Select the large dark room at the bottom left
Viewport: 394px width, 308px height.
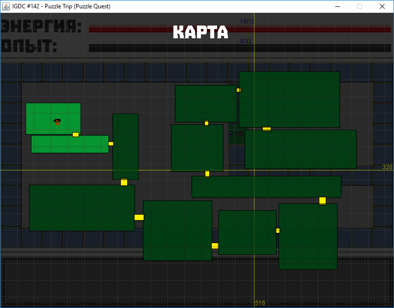pos(82,208)
